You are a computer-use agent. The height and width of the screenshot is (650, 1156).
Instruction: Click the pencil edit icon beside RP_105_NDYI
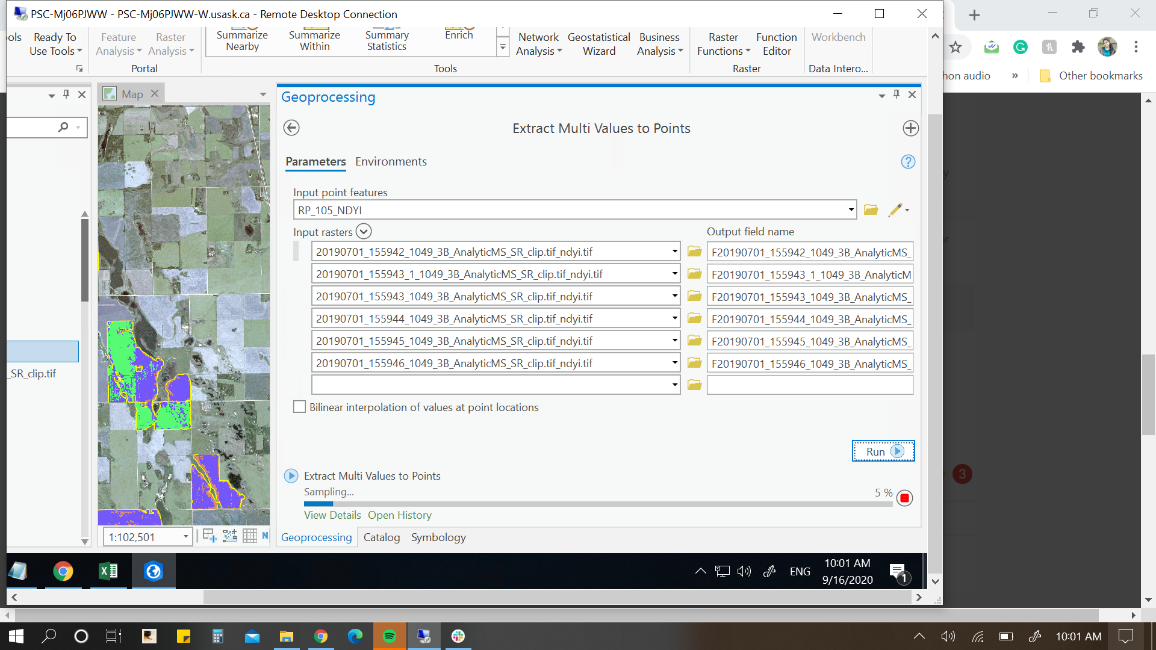(x=895, y=210)
